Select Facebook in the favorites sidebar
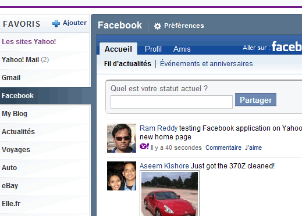Image resolution: width=302 pixels, height=216 pixels. pos(45,96)
